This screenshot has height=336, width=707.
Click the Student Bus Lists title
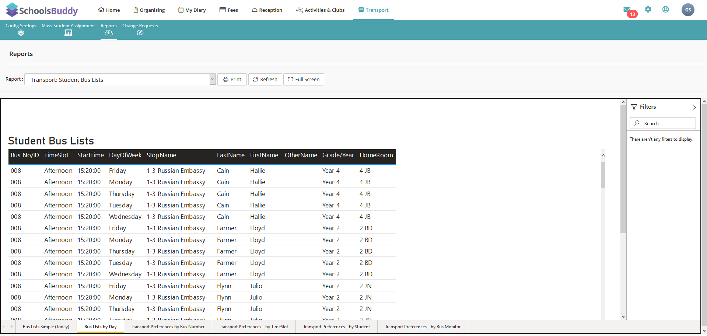[51, 141]
